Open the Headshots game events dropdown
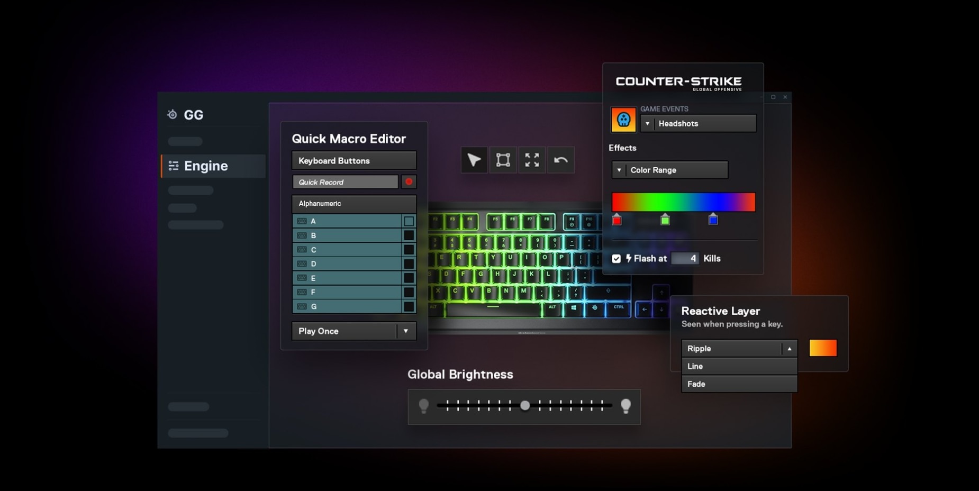This screenshot has height=491, width=979. (698, 123)
